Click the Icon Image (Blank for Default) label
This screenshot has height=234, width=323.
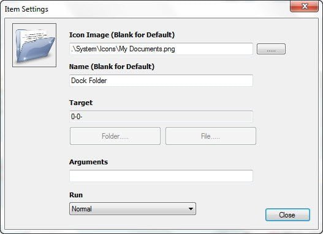(122, 35)
